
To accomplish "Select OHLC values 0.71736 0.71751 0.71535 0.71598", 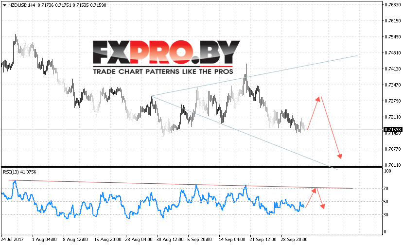I will click(72, 5).
